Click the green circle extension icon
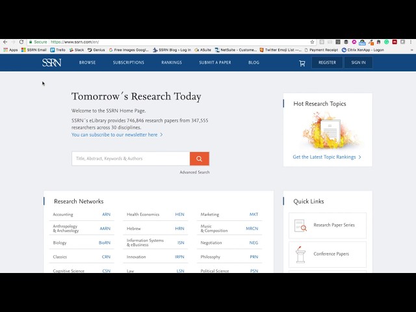The image size is (416, 312). pyautogui.click(x=387, y=42)
